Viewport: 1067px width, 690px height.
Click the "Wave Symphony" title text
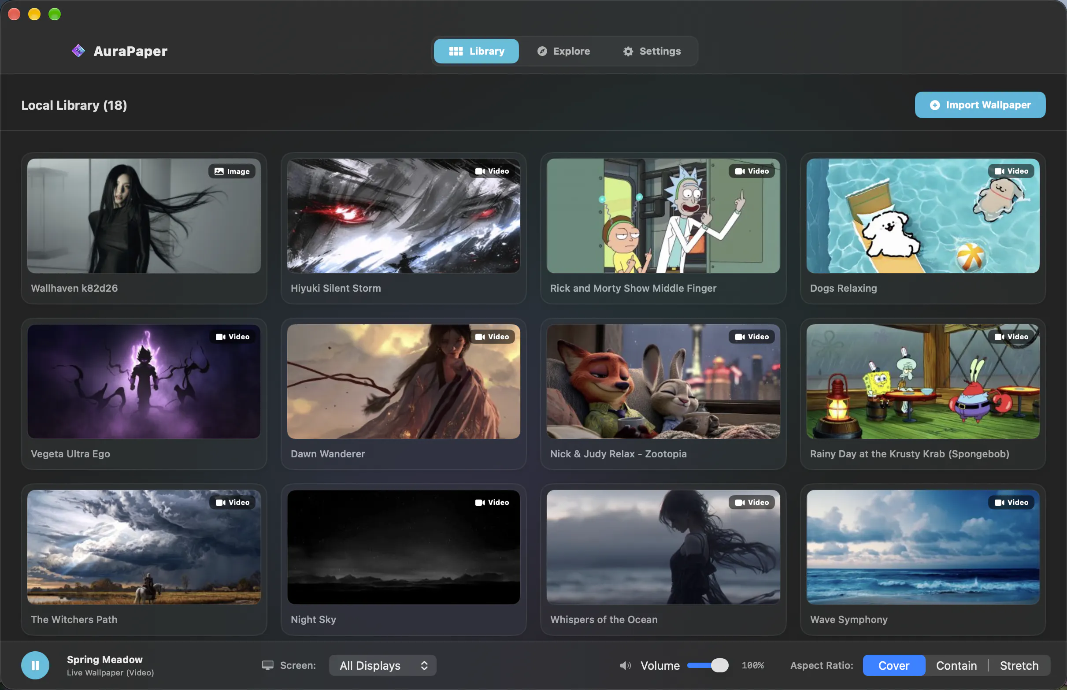[848, 620]
